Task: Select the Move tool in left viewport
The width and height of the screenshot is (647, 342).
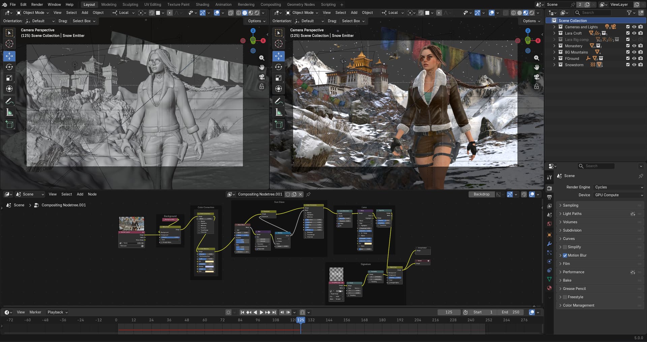Action: pyautogui.click(x=9, y=56)
